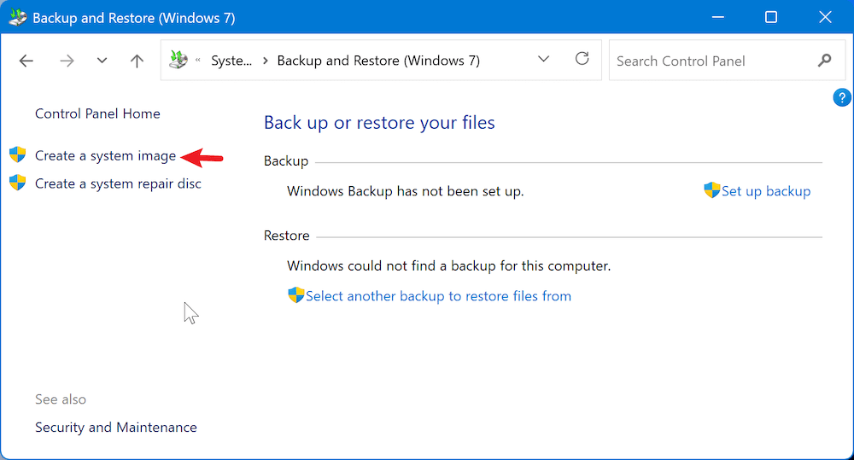The height and width of the screenshot is (460, 854).
Task: Click the Backup and Restore title bar icon
Action: tap(17, 17)
